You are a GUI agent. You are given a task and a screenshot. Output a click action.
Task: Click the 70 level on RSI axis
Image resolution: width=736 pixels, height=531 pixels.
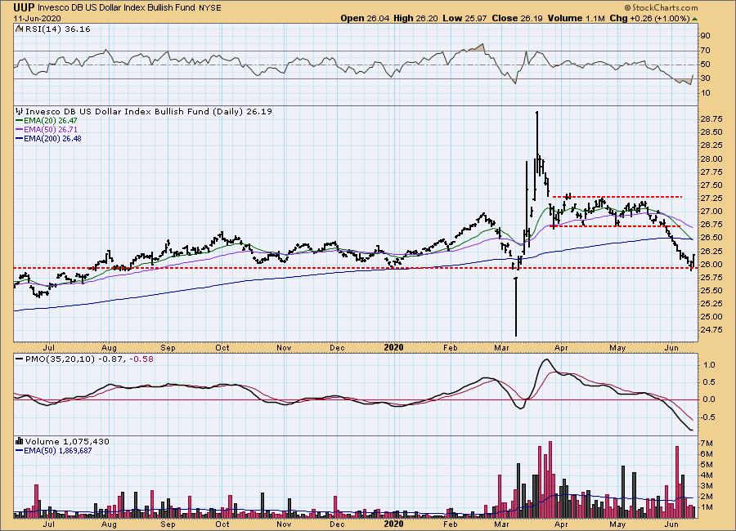[705, 50]
